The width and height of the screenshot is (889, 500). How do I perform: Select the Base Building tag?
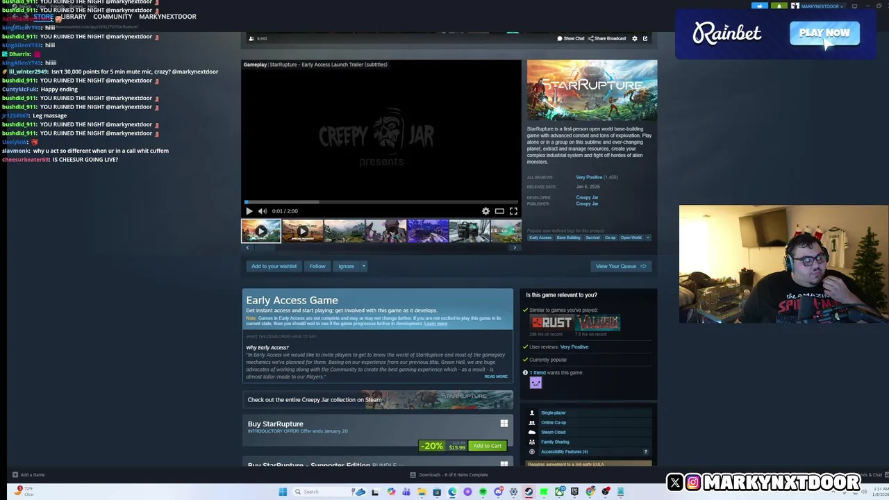point(568,237)
